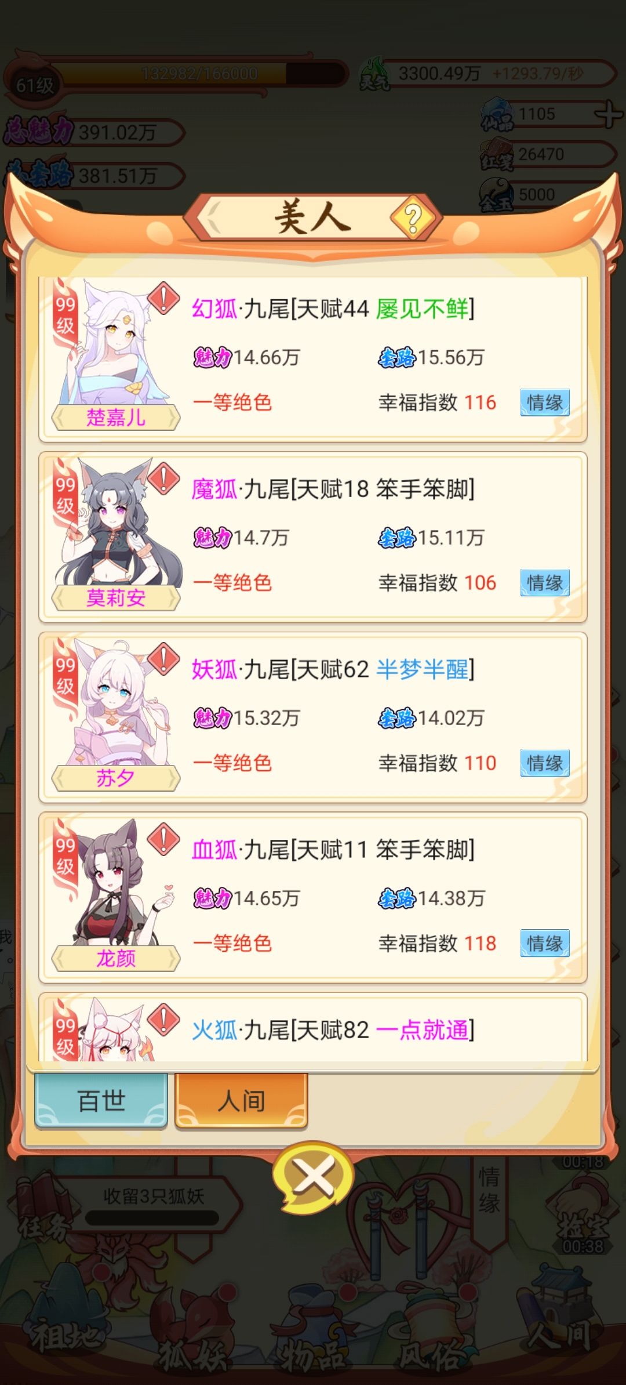Click the plus icon next to 1105
Screen dimensions: 626x1385
coord(609,114)
